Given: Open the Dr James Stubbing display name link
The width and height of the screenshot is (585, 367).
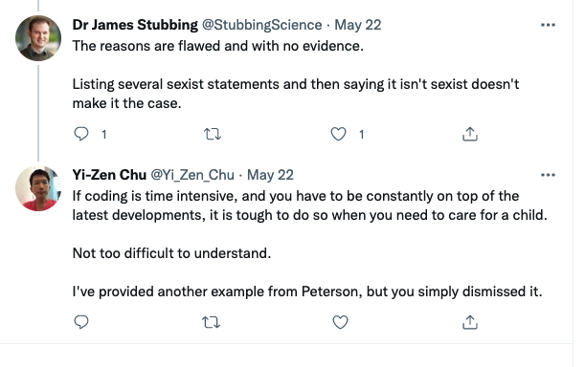Looking at the screenshot, I should click(x=135, y=25).
